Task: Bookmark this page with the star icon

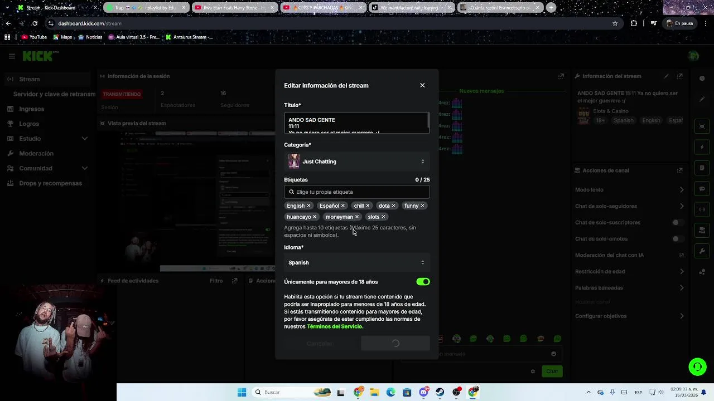Action: click(x=615, y=23)
